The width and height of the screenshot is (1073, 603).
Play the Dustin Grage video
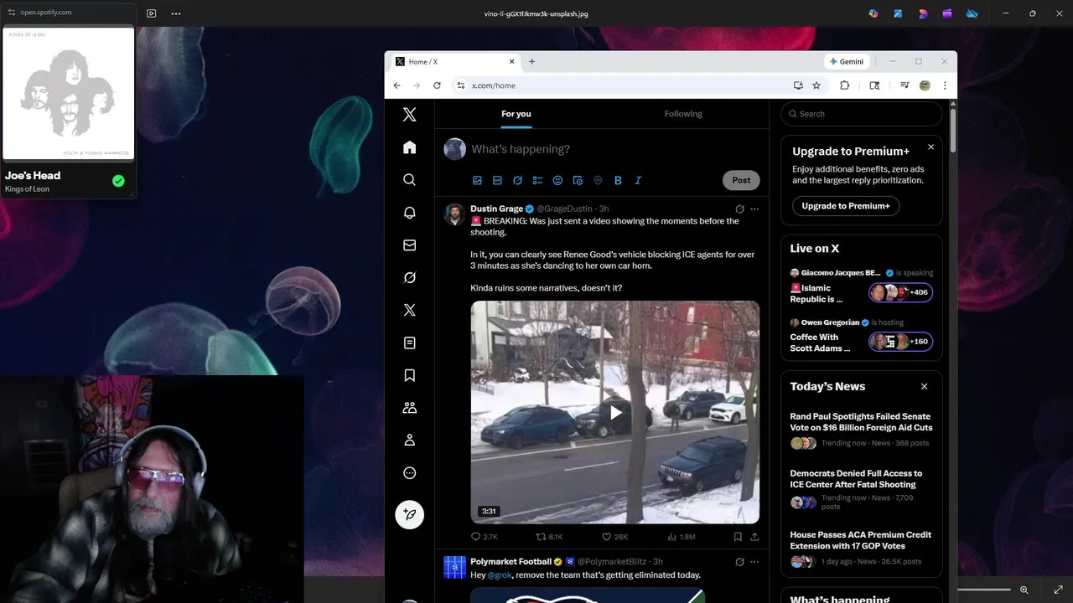point(615,412)
